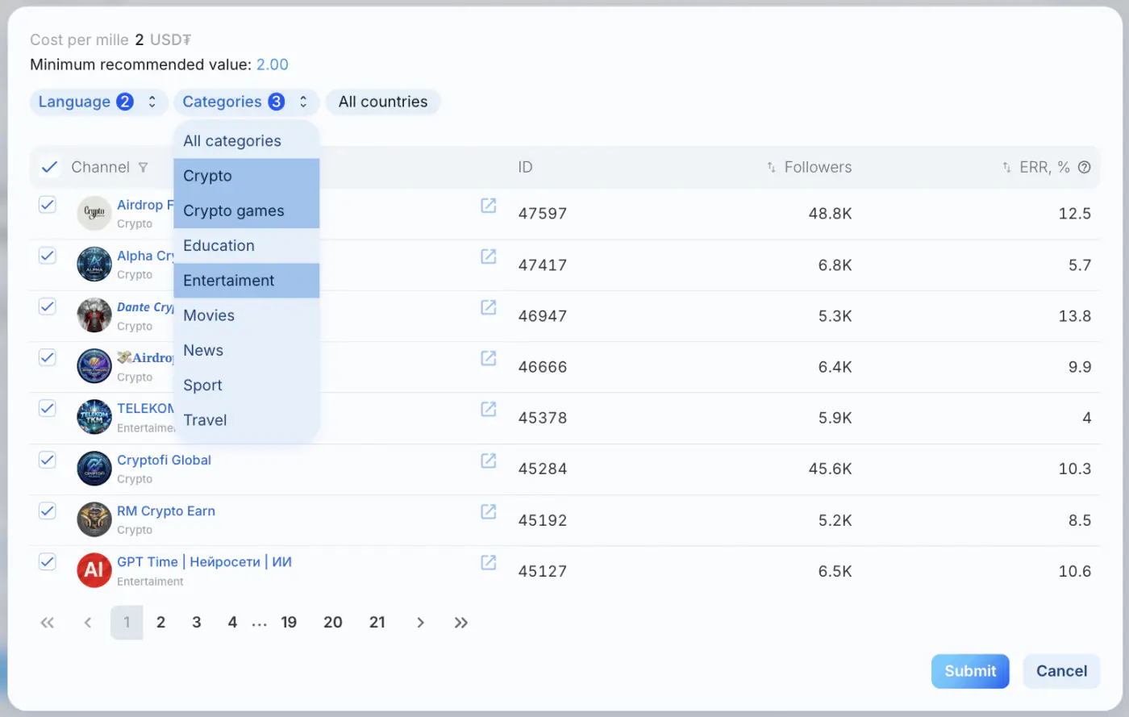The width and height of the screenshot is (1129, 717).
Task: Open external link for Cryptofi Global
Action: pyautogui.click(x=489, y=461)
